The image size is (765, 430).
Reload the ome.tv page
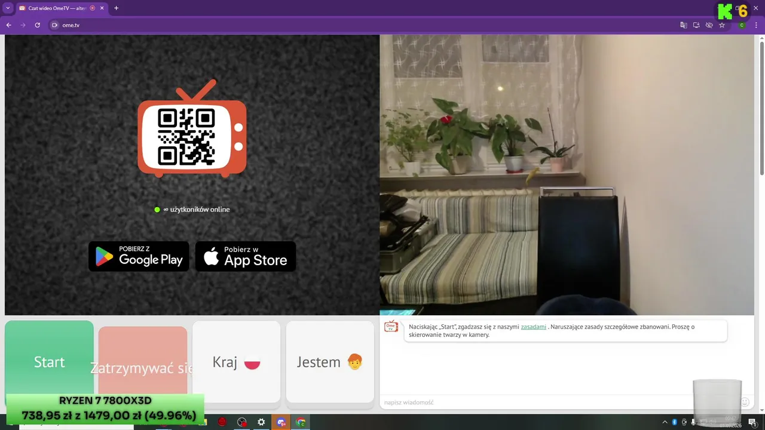(x=38, y=25)
